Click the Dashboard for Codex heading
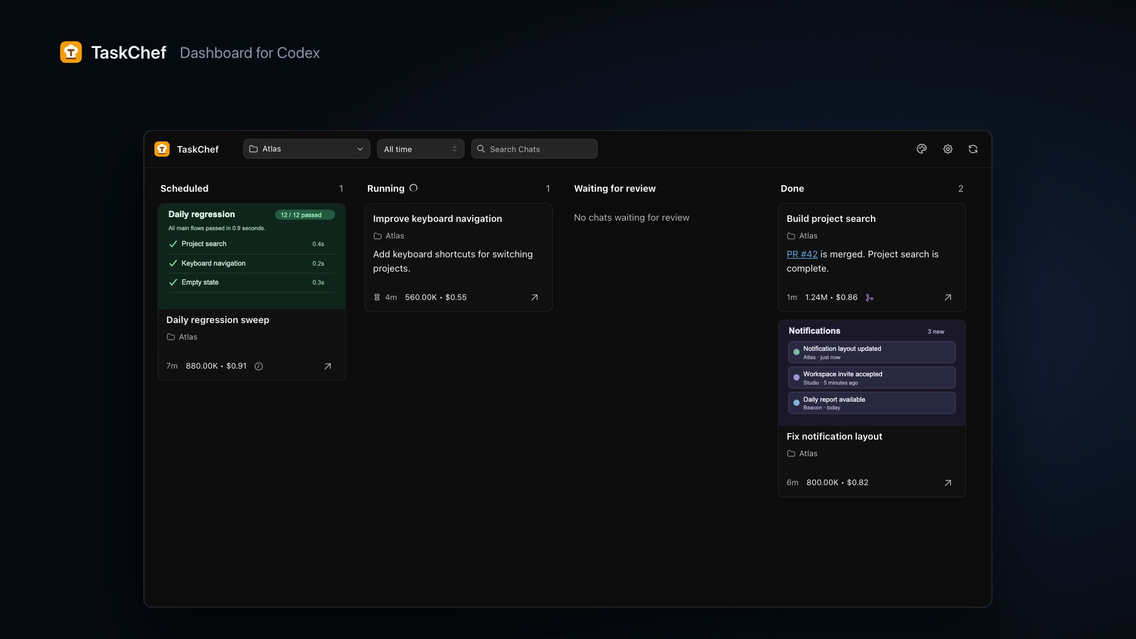Viewport: 1136px width, 639px height. (x=250, y=53)
